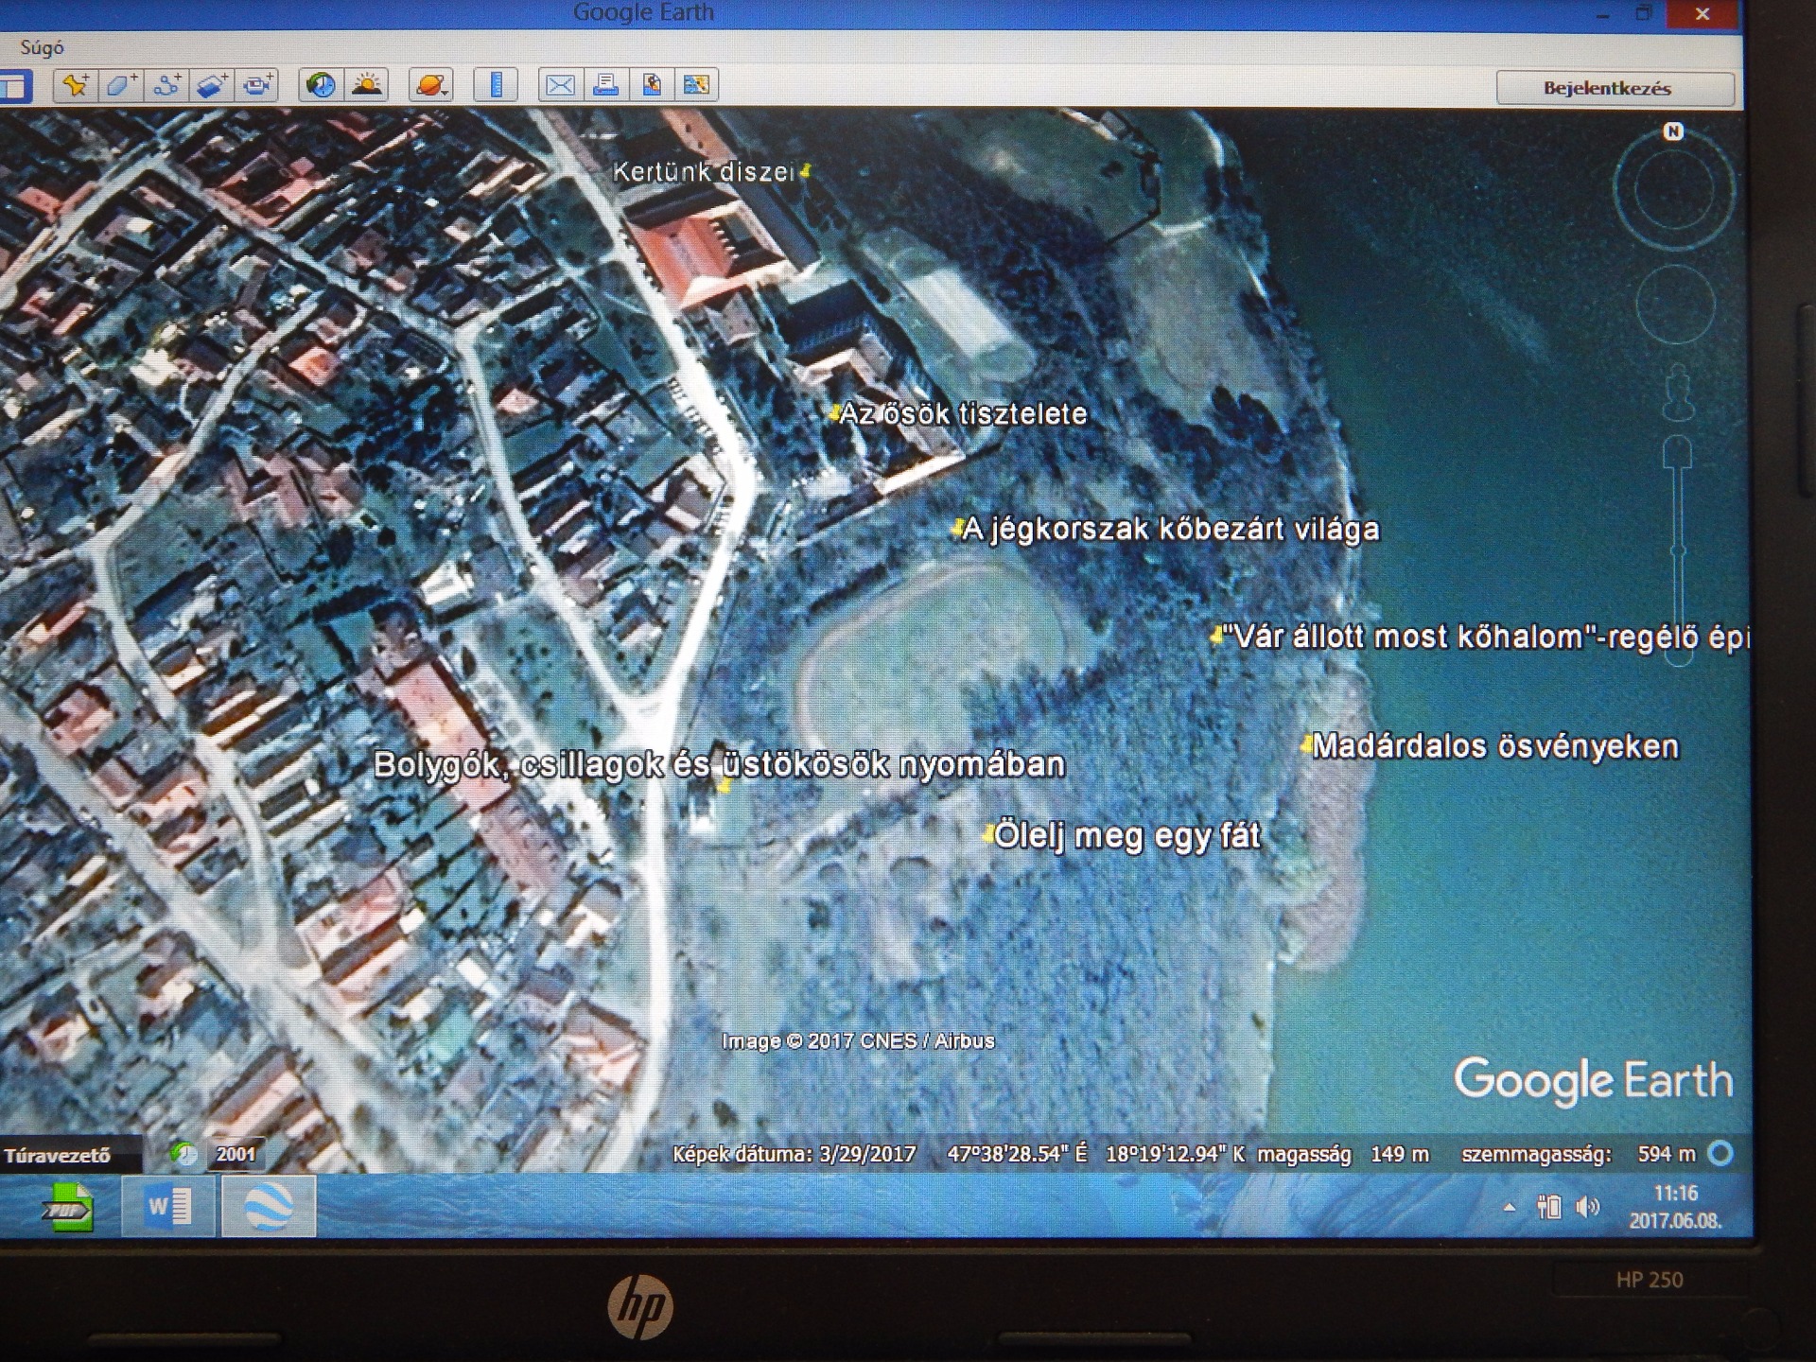
Task: Record a tour with camera icon
Action: pos(257,86)
